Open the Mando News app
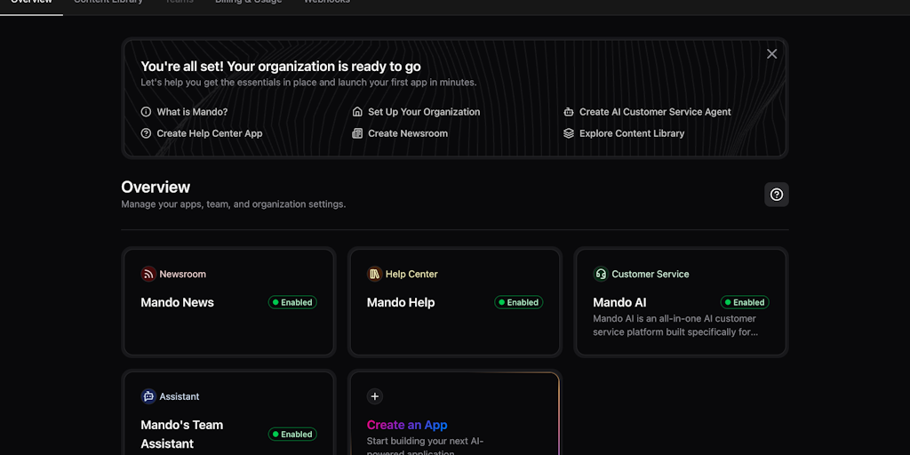This screenshot has height=455, width=910. pyautogui.click(x=177, y=302)
